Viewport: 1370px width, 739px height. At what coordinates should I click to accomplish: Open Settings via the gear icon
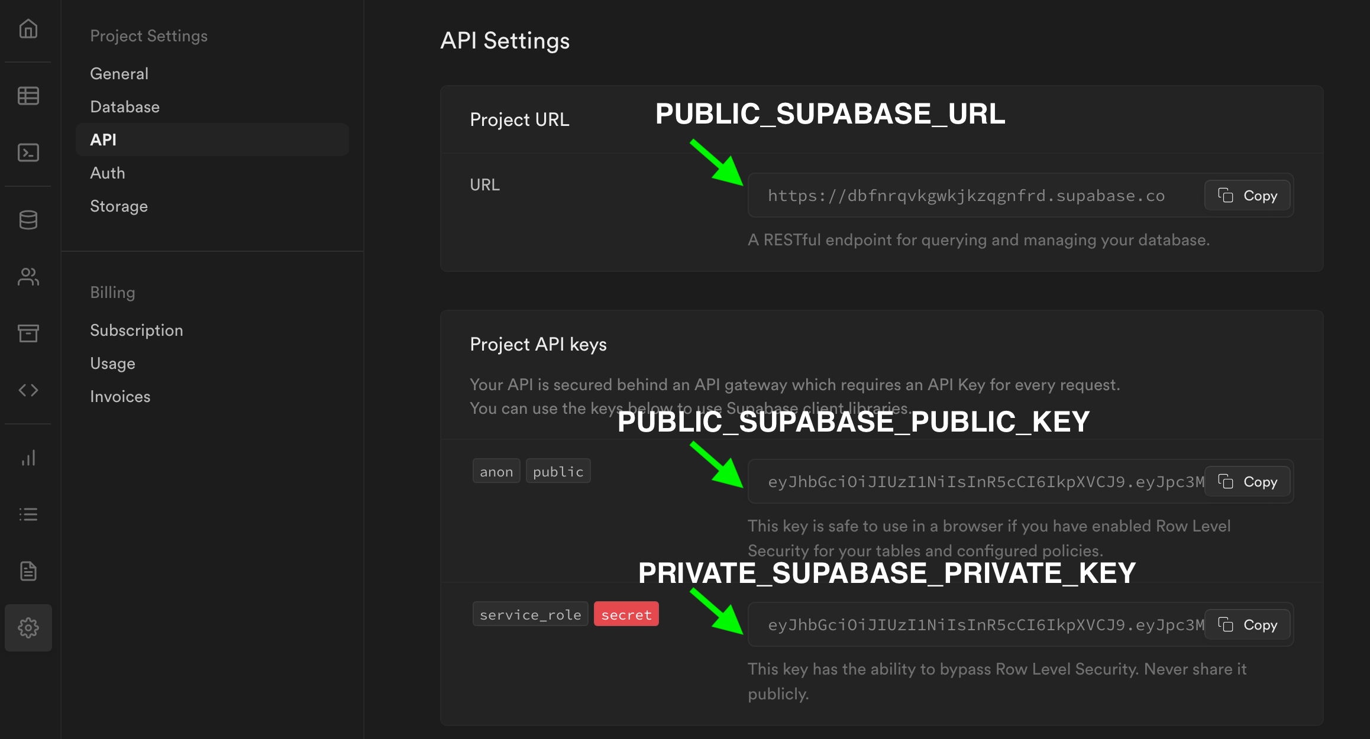pyautogui.click(x=28, y=627)
